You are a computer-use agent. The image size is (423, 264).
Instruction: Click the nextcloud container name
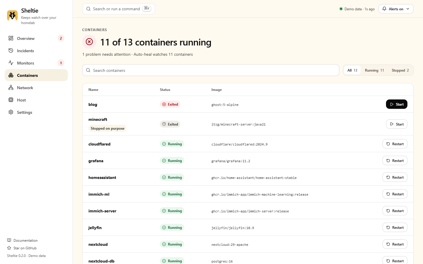(x=98, y=244)
